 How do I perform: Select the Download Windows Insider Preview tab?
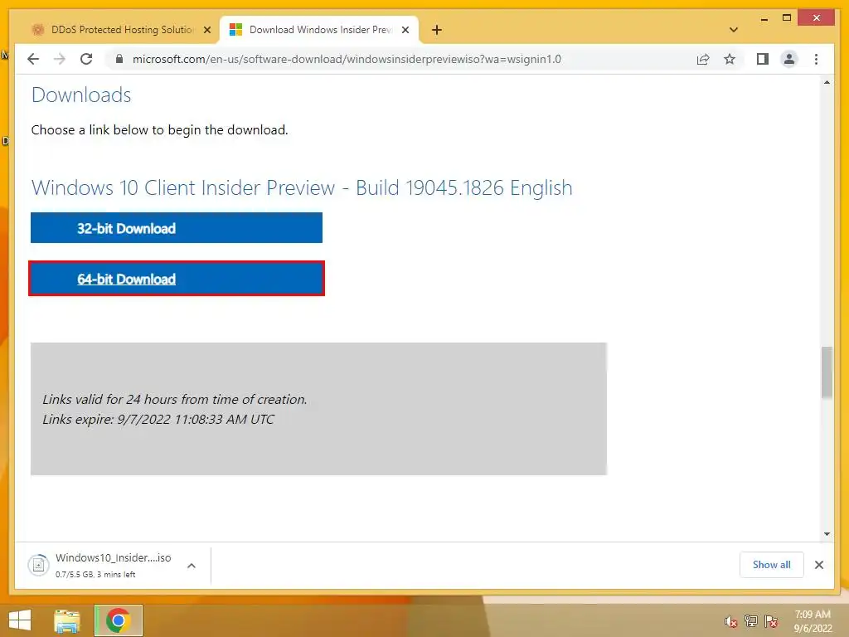(x=319, y=30)
